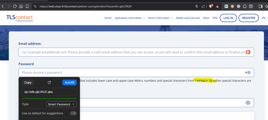Viewport: 268px width, 120px height.
Task: Click the share page icon in address bar
Action: tap(203, 6)
